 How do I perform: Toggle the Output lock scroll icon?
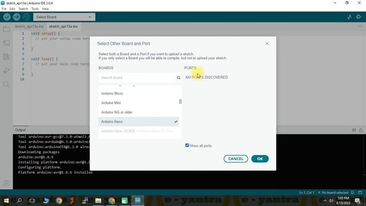coord(361,130)
